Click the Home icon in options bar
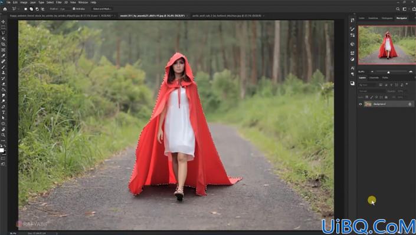The height and width of the screenshot is (235, 416). point(5,9)
